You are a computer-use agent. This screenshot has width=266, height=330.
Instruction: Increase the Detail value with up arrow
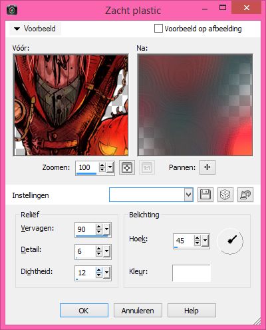click(x=99, y=249)
